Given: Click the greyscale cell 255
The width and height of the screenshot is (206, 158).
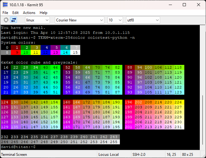Looking at the screenshot, I should (x=115, y=142).
